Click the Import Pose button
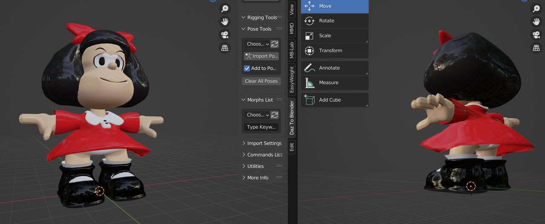This screenshot has width=545, height=224. (x=261, y=56)
